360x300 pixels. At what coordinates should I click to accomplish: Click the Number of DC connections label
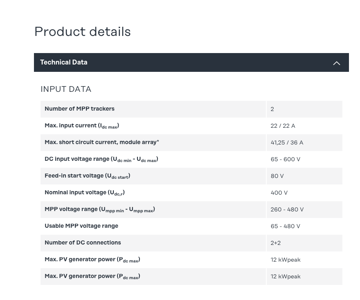pyautogui.click(x=83, y=243)
